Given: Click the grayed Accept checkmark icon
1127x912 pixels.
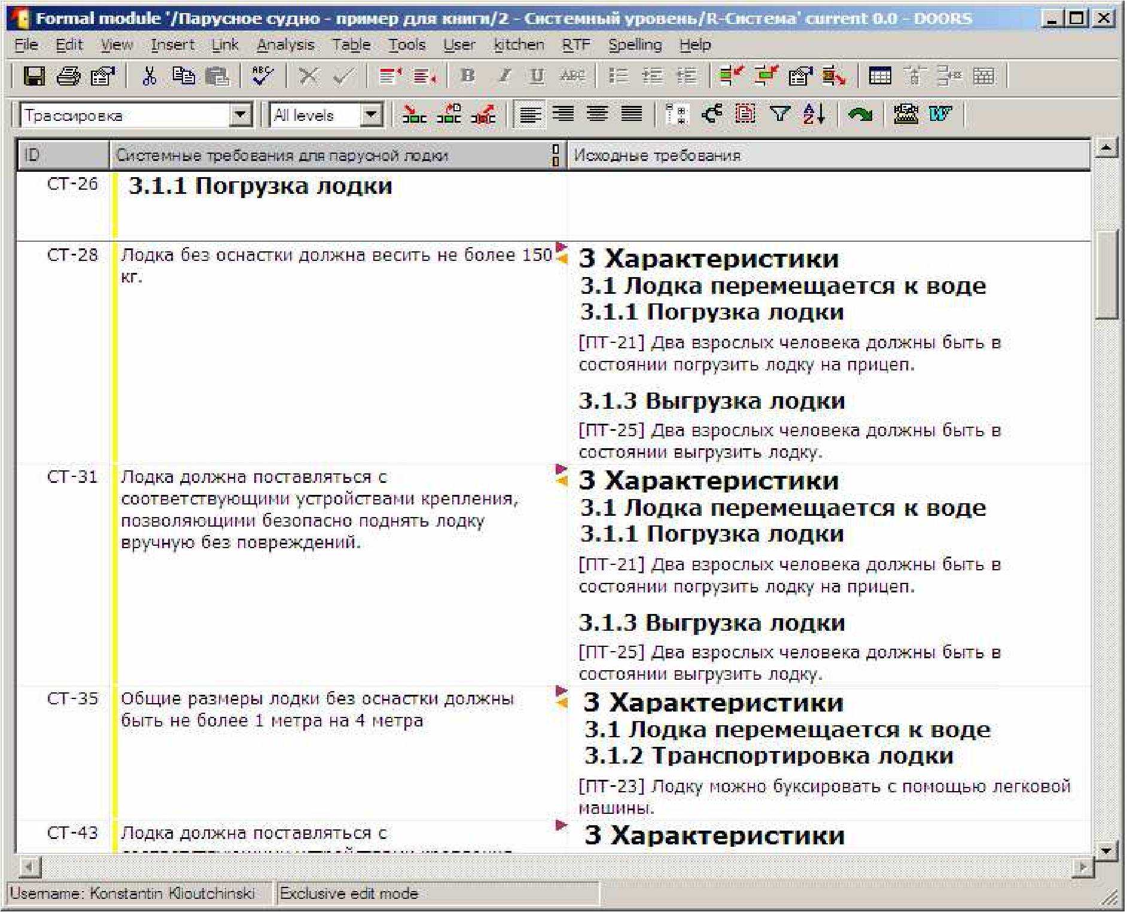Looking at the screenshot, I should (x=343, y=76).
